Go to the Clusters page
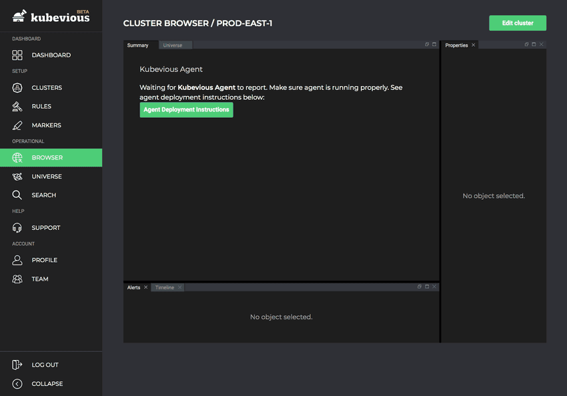 point(47,88)
